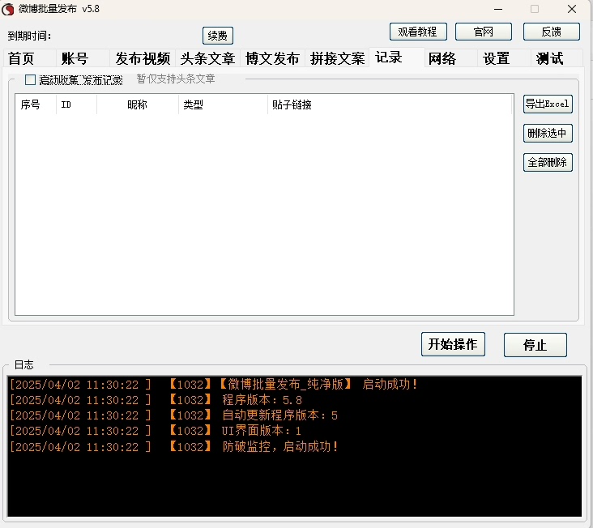Image resolution: width=593 pixels, height=528 pixels.
Task: Click the ID column header
Action: click(x=76, y=104)
